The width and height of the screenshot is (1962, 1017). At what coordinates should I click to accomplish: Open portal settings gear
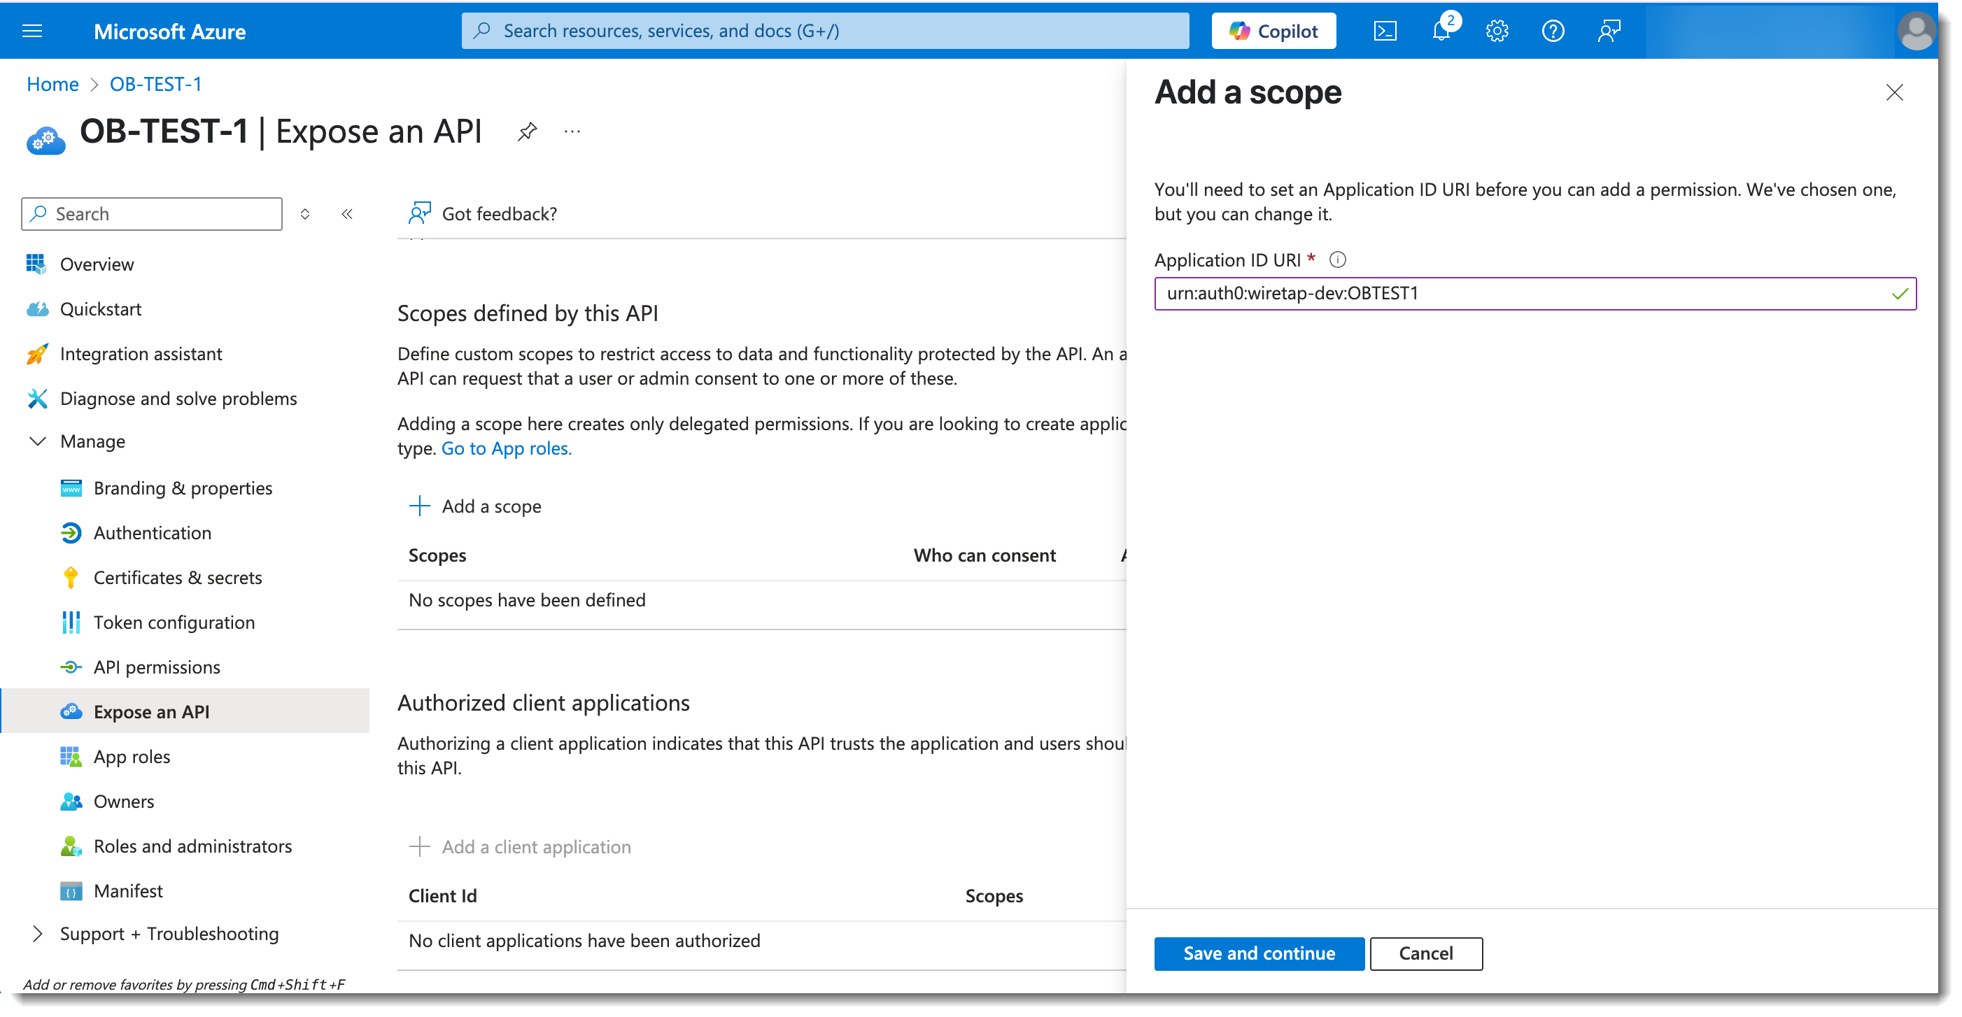[1497, 31]
